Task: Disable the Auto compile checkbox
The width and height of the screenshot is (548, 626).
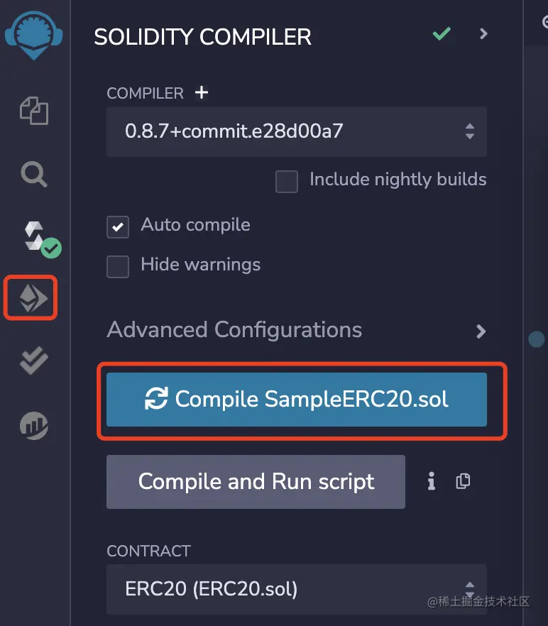Action: 118,227
